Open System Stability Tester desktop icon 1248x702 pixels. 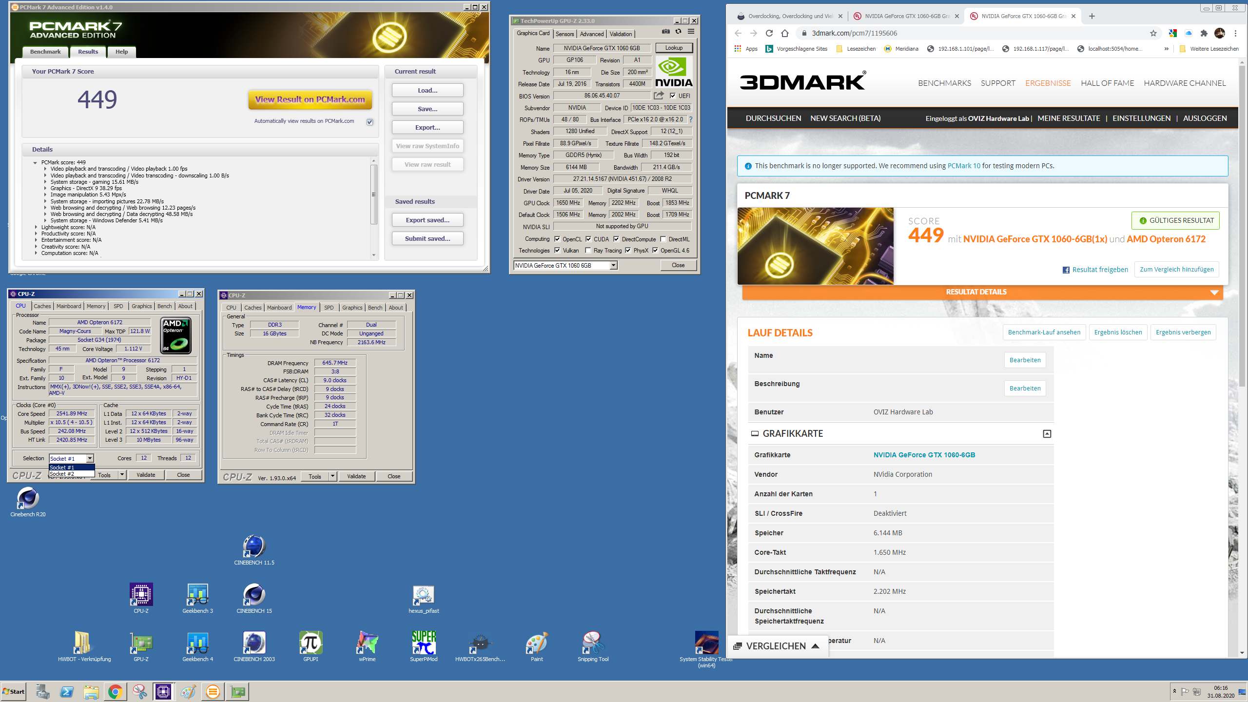(706, 650)
